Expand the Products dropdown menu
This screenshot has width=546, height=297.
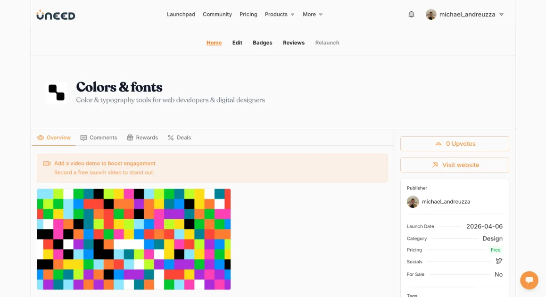point(279,15)
